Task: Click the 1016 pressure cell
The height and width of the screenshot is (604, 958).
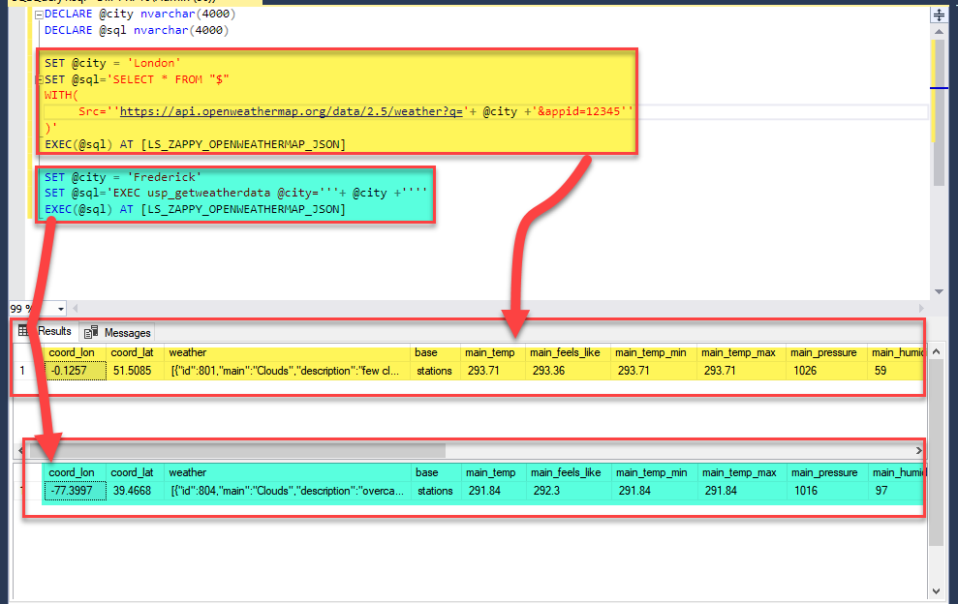Action: 827,491
